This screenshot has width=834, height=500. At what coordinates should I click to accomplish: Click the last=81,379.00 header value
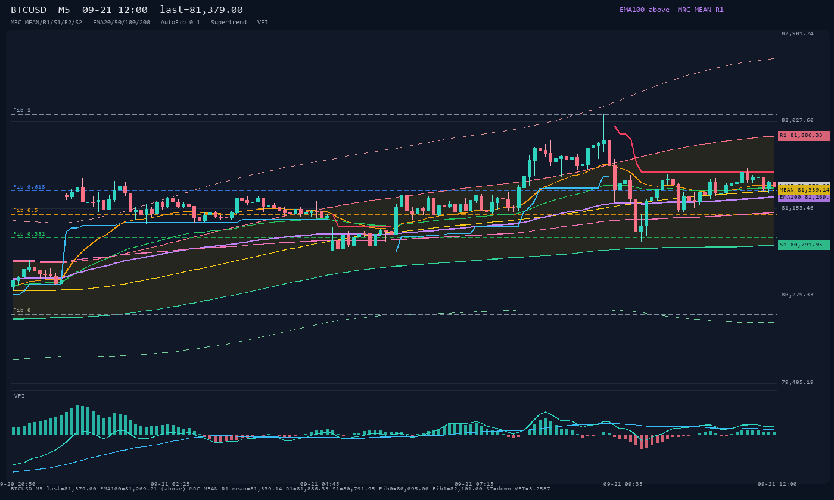point(201,10)
